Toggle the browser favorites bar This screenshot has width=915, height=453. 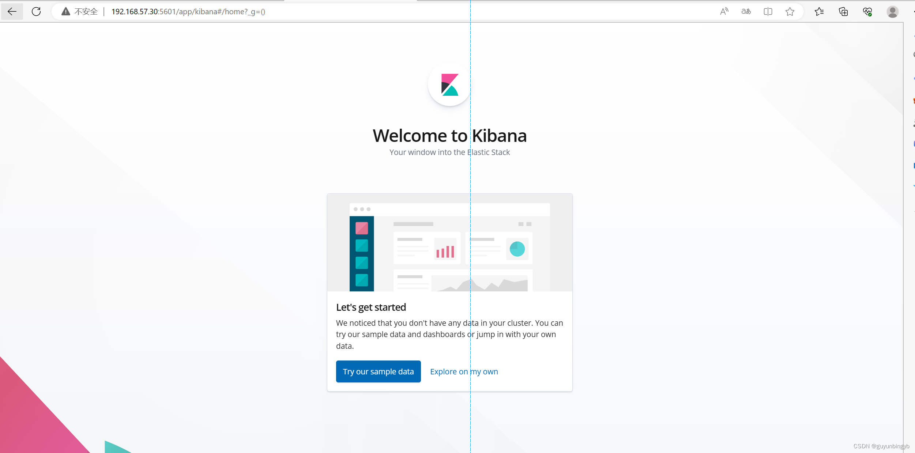(x=819, y=11)
